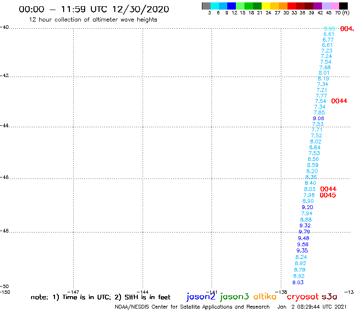
Task: Click the note about Time in UTC and SWH
Action: point(100,297)
